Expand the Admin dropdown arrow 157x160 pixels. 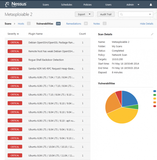coord(139,5)
